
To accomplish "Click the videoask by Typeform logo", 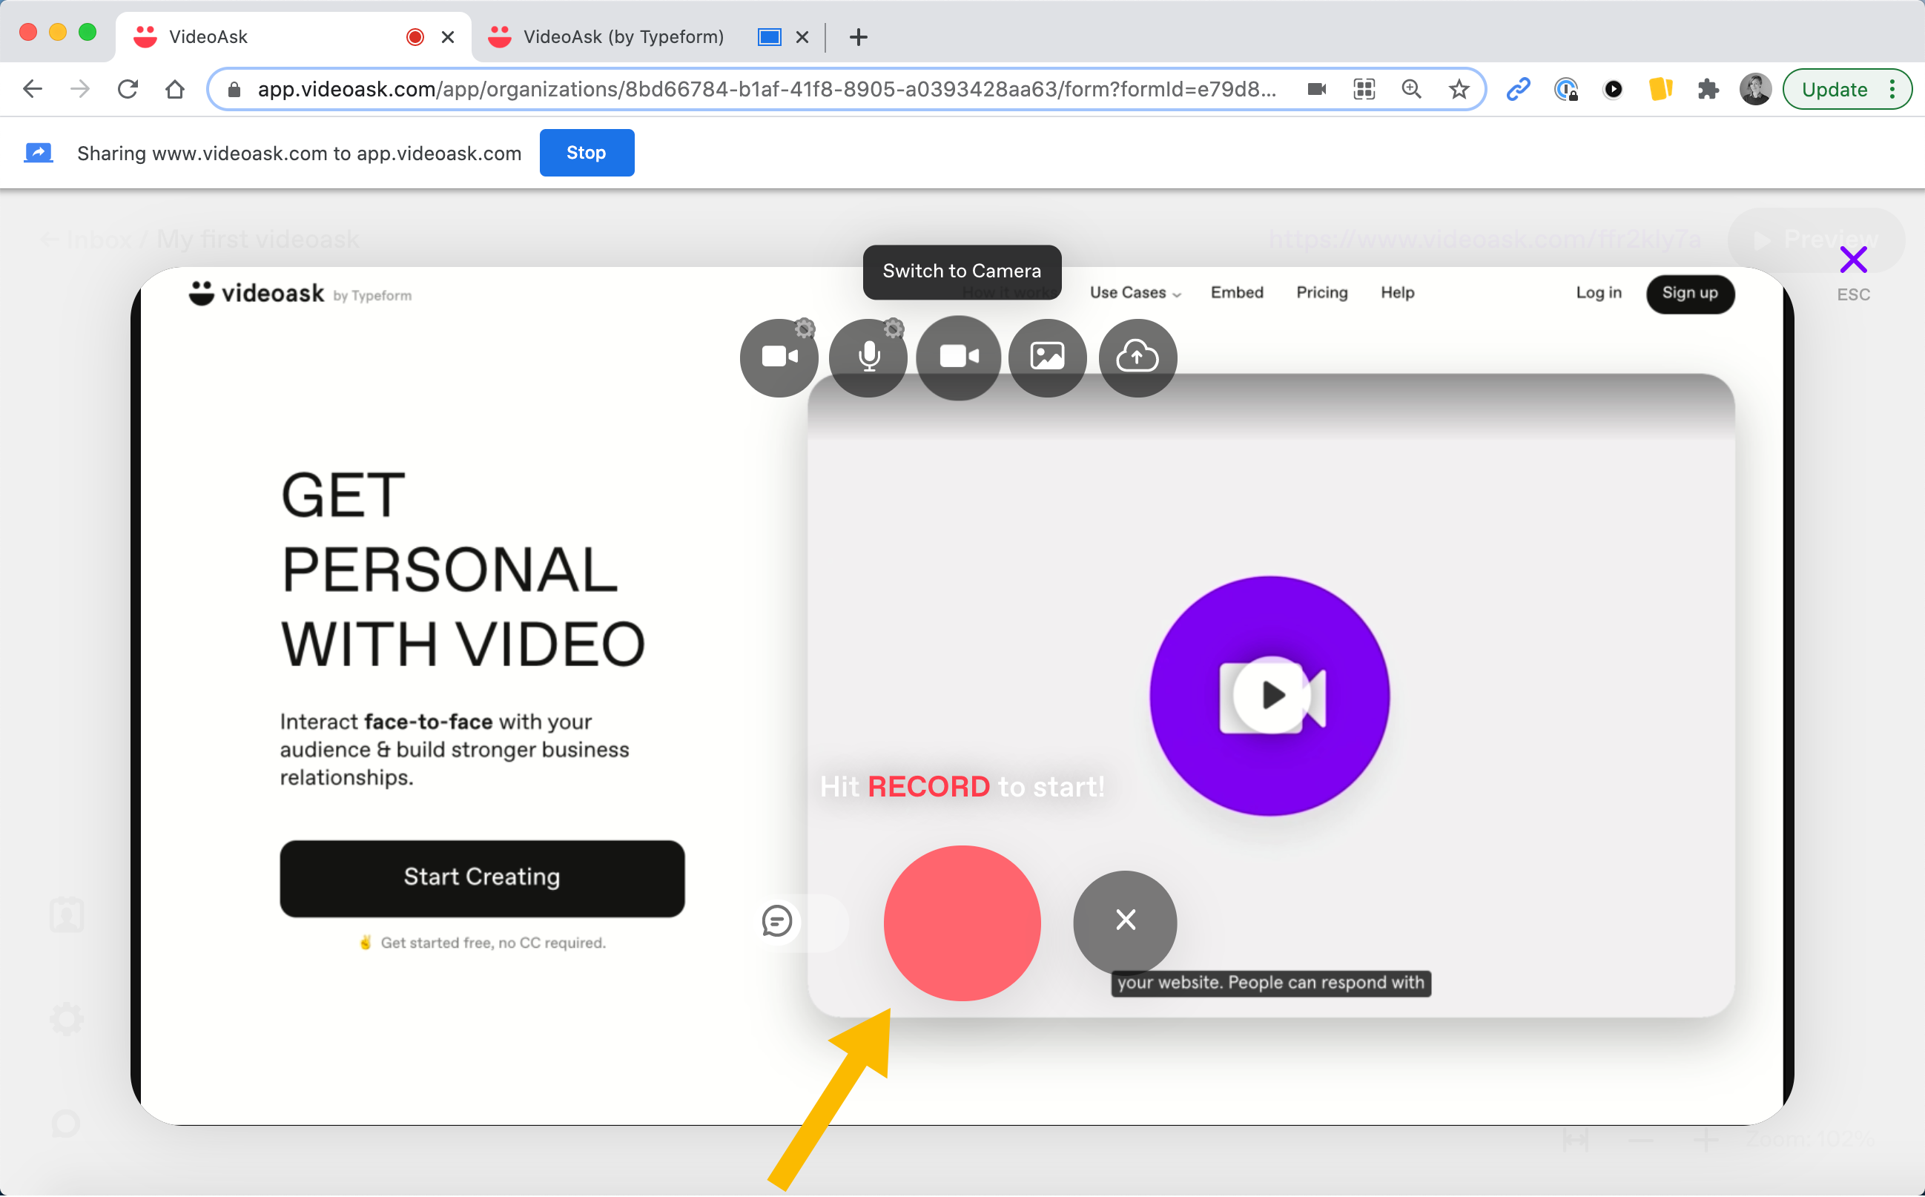I will [300, 294].
